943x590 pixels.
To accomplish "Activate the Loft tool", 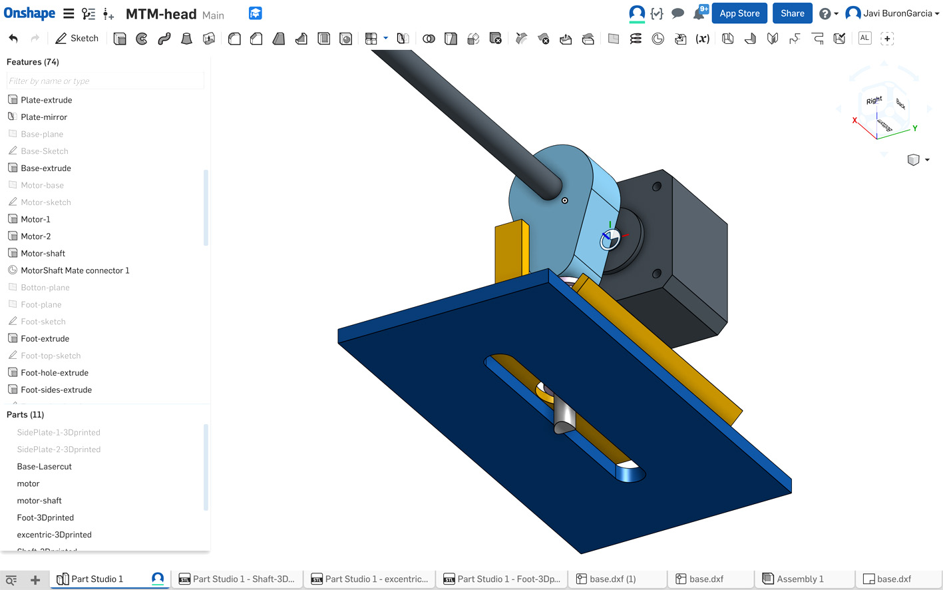I will 187,39.
